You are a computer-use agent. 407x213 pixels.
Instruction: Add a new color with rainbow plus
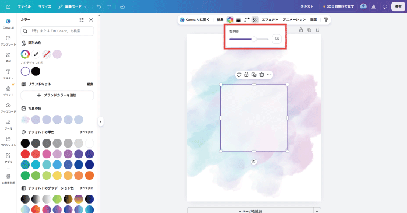[25, 54]
